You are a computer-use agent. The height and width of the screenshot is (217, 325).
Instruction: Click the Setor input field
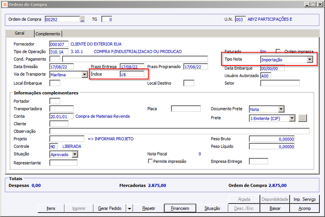click(x=280, y=83)
